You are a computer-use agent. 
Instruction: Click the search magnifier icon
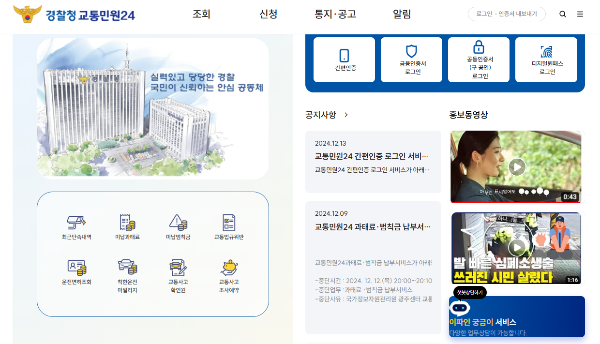pos(562,14)
